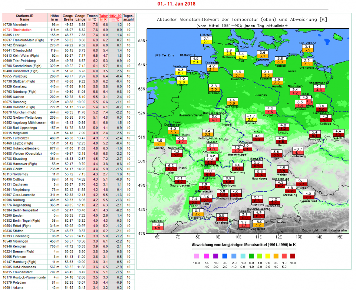
Task: Click the 'Stations-ID Name' column header
Action: pos(25,18)
